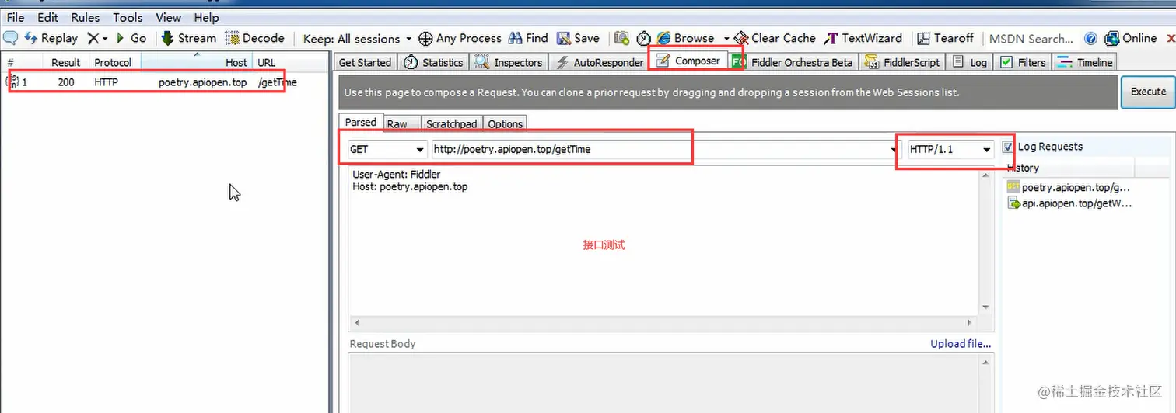The image size is (1176, 413).
Task: Select the Parsed sub-tab
Action: (361, 122)
